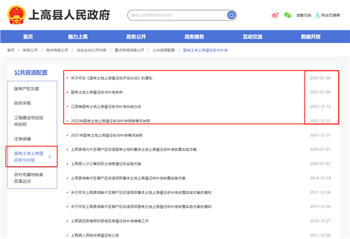Open 上高县人民政府房屋征收公告 article

tap(95, 235)
